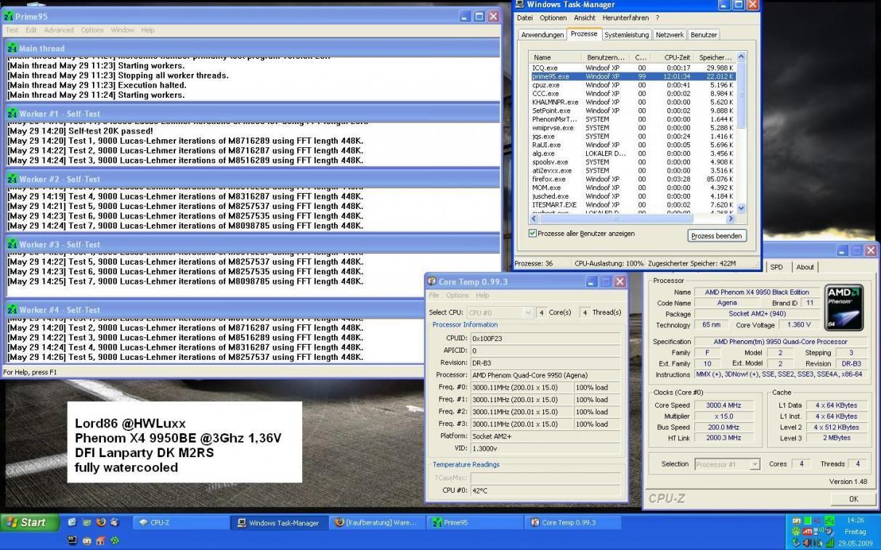Open the Ansicht menu in Task-Manager
This screenshot has width=881, height=550.
(x=585, y=18)
